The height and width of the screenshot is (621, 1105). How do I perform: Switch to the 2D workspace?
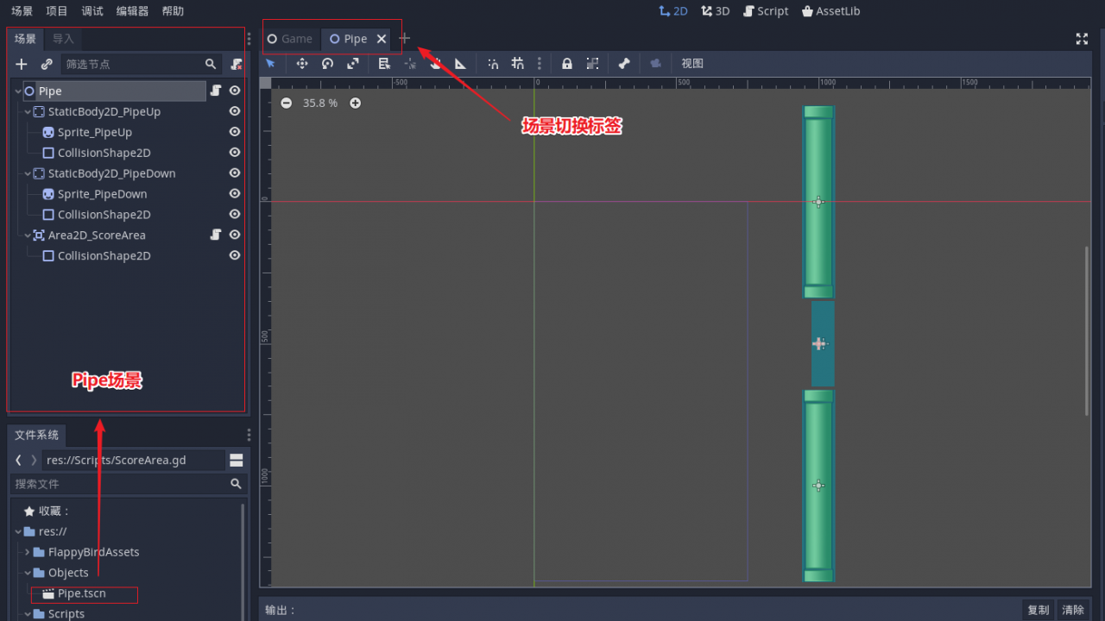(x=672, y=11)
